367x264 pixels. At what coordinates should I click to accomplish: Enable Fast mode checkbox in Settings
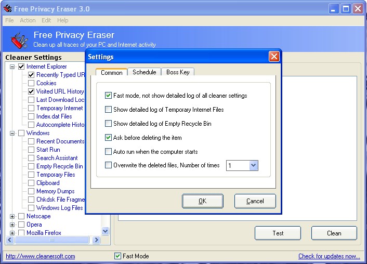coord(108,96)
